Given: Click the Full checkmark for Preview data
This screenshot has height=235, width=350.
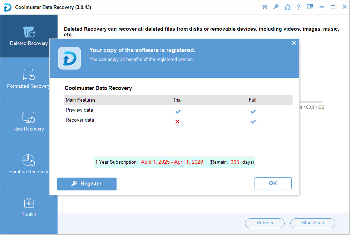Looking at the screenshot, I should click(253, 111).
